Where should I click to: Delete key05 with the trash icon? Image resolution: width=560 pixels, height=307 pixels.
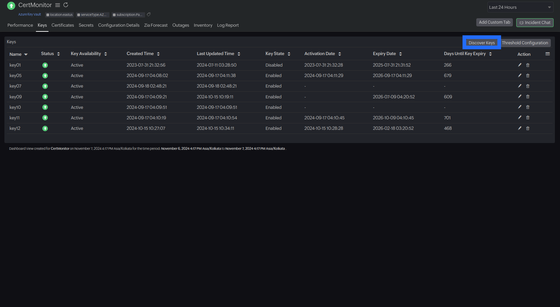pyautogui.click(x=528, y=76)
